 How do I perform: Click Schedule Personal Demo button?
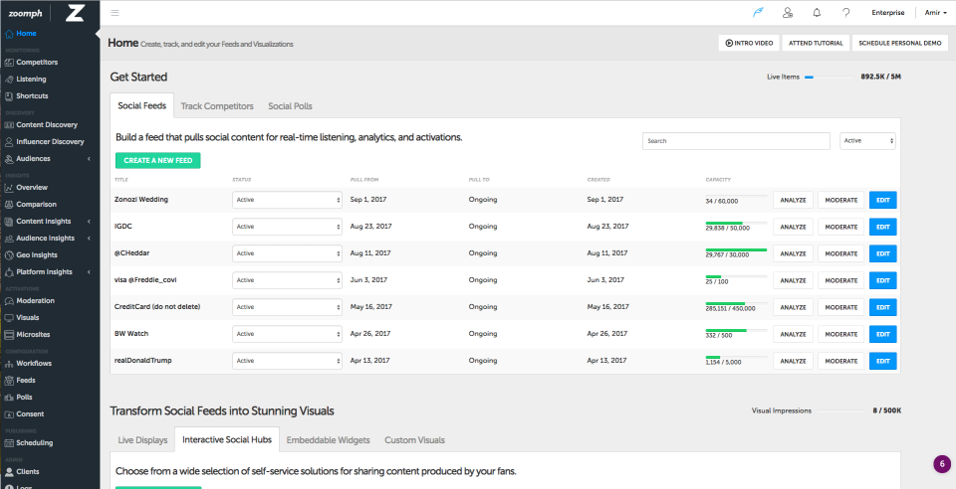[900, 43]
